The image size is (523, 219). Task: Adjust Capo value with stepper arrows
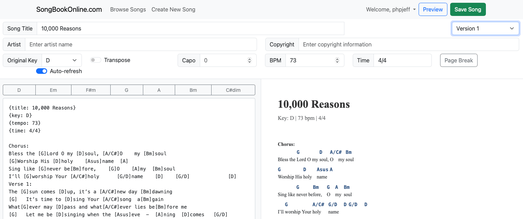[249, 60]
